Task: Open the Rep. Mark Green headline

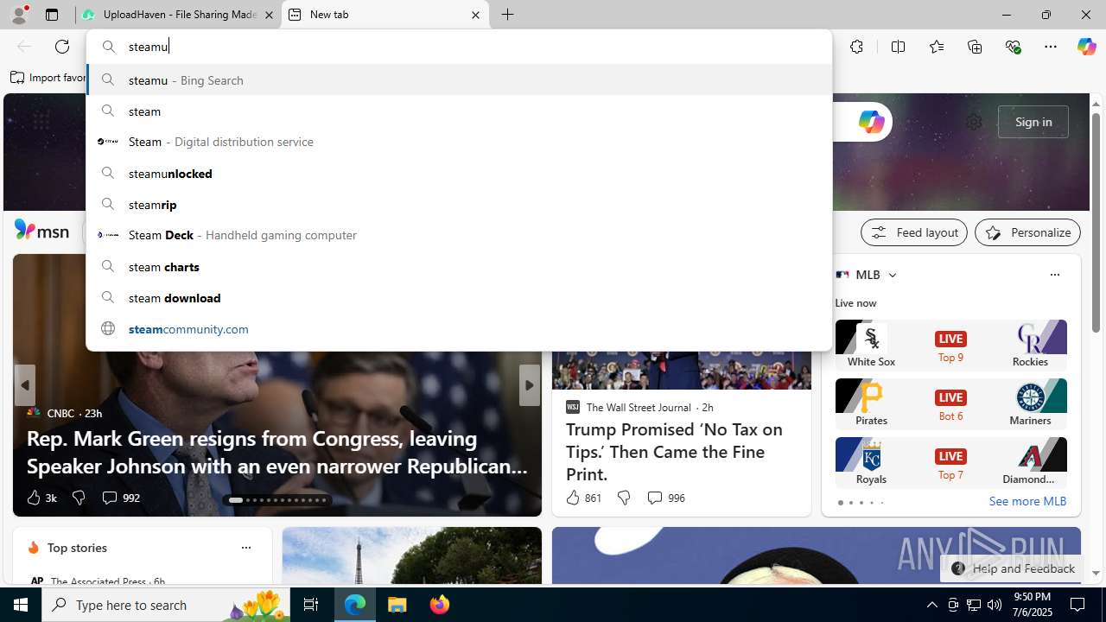Action: click(x=276, y=452)
